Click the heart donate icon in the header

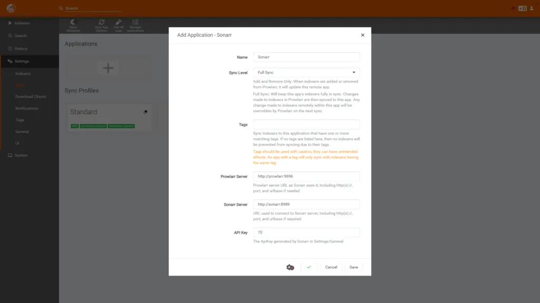pos(513,8)
